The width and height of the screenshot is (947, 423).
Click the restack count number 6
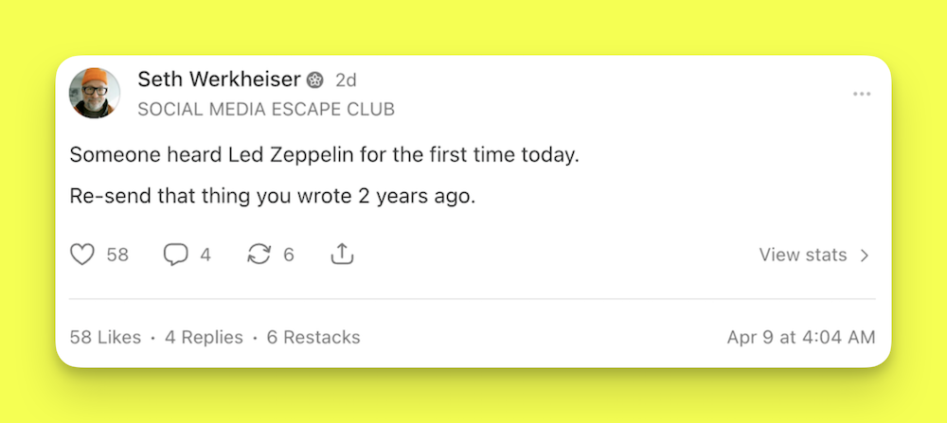click(289, 255)
